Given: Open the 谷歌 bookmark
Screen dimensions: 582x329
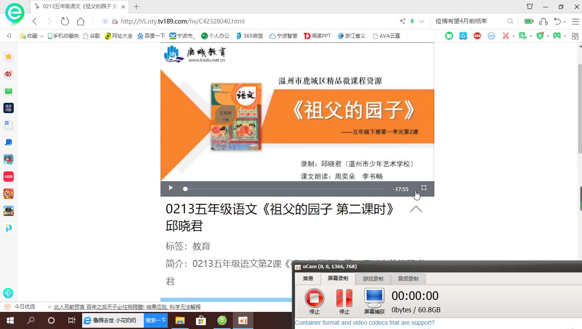Looking at the screenshot, I should 92,36.
